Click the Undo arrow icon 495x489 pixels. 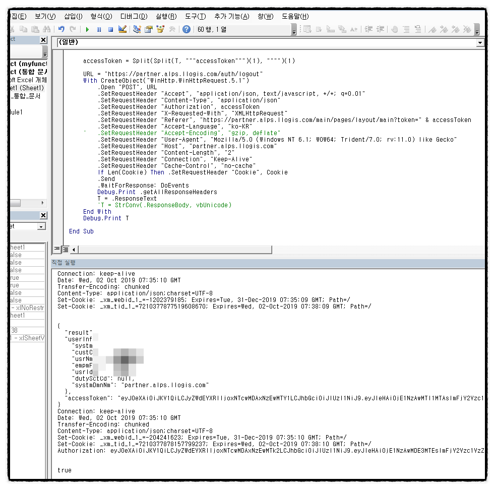61,30
